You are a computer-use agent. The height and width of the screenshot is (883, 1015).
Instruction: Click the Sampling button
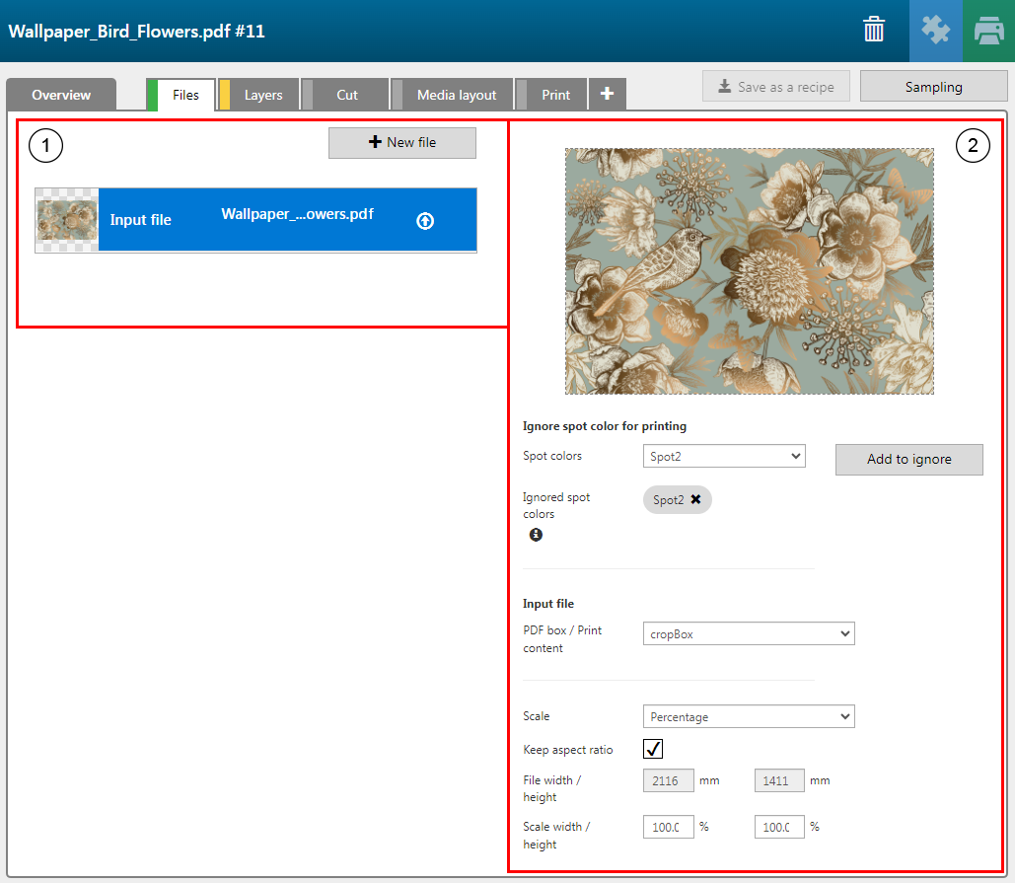click(933, 87)
